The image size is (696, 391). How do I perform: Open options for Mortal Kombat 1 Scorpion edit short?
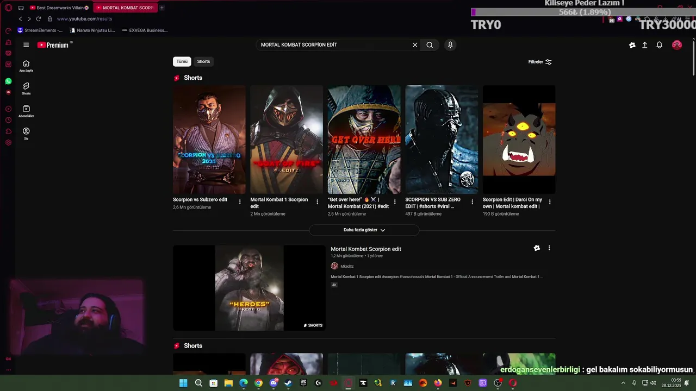tap(318, 202)
